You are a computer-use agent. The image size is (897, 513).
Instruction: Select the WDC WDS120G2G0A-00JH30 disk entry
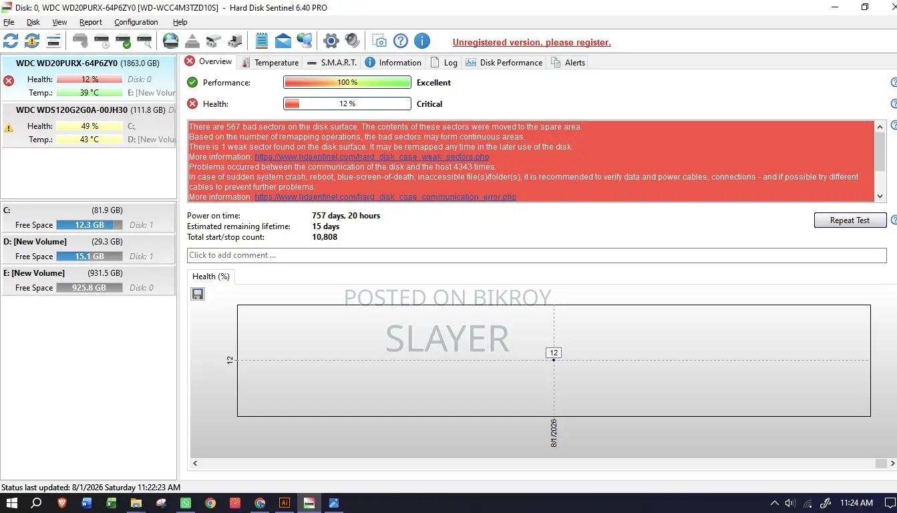coord(89,125)
